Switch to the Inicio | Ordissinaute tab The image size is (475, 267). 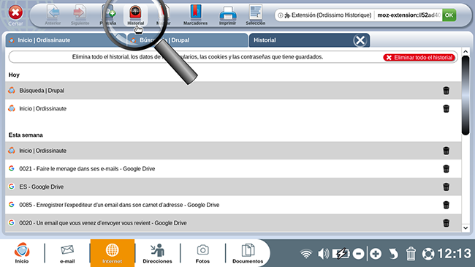(65, 40)
